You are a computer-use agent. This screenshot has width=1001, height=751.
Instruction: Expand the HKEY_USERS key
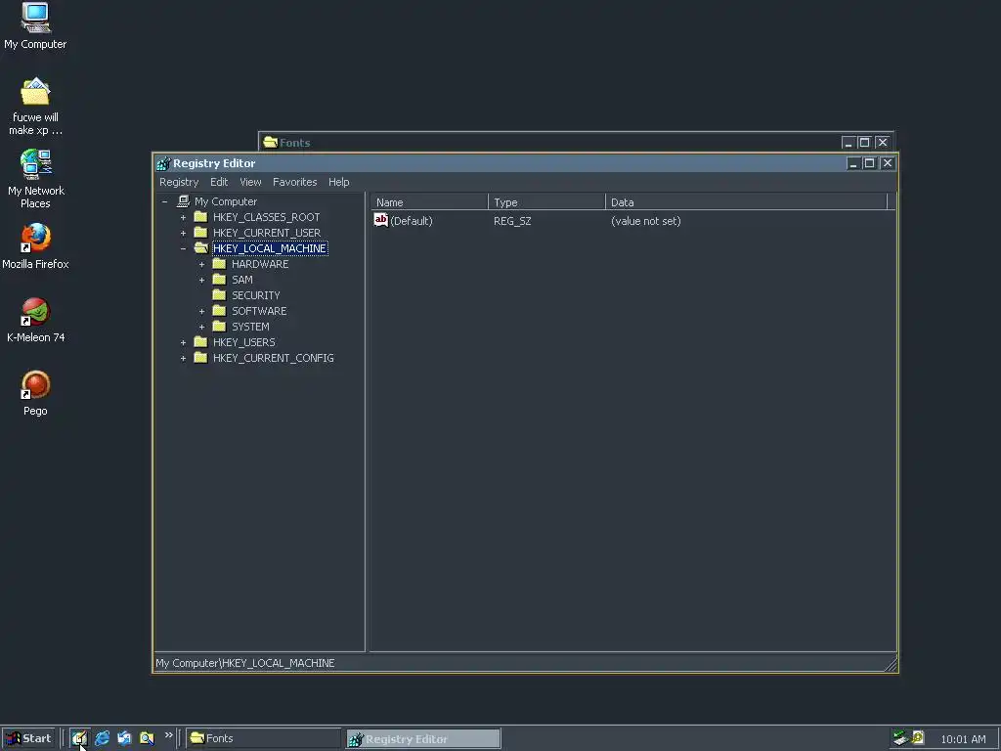[183, 342]
